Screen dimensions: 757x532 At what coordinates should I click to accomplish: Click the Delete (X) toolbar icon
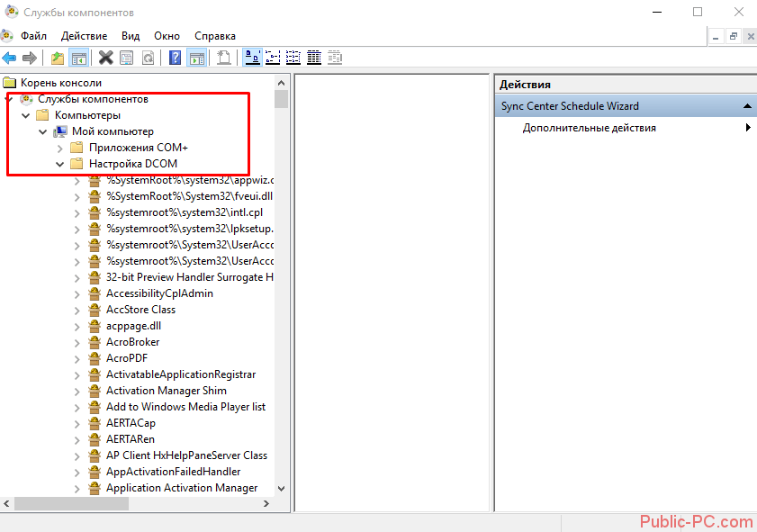[x=105, y=58]
